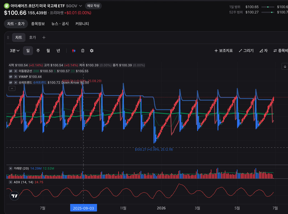The width and height of the screenshot is (288, 214).
Task: Click the green SGOV ETF logo icon
Action: click(7, 6)
